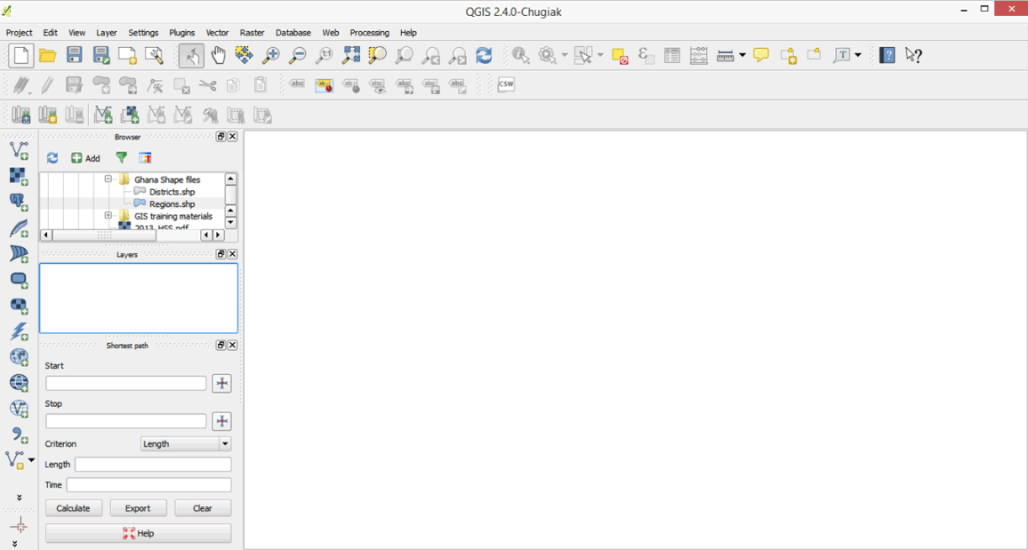The width and height of the screenshot is (1028, 550).
Task: Click the Zoom Out magnifier tool
Action: tap(297, 56)
